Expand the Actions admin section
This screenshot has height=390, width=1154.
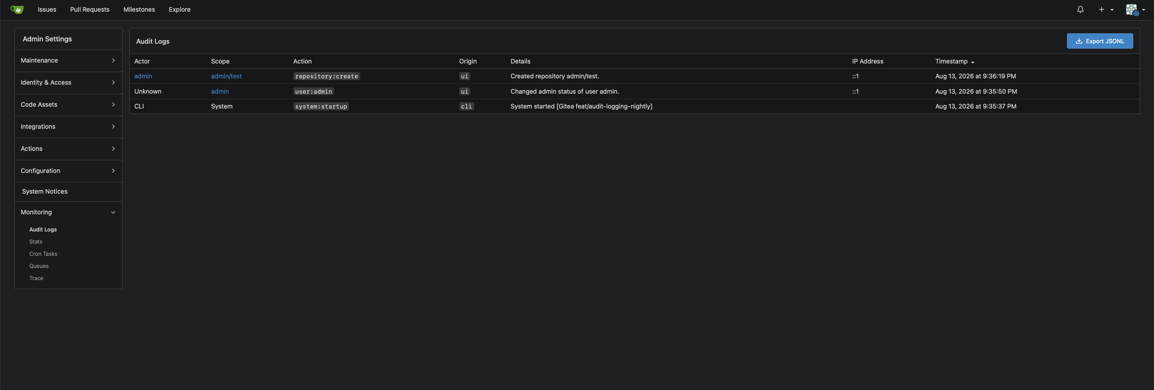pos(69,149)
